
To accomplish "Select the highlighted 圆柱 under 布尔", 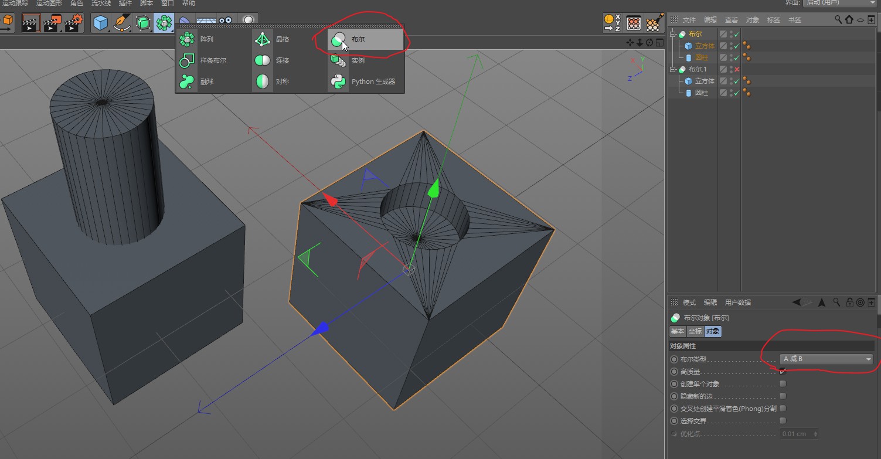I will tap(702, 58).
